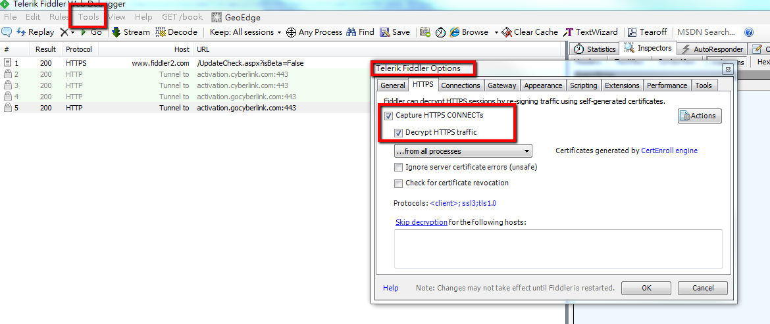Open the Rules menu

pyautogui.click(x=59, y=17)
